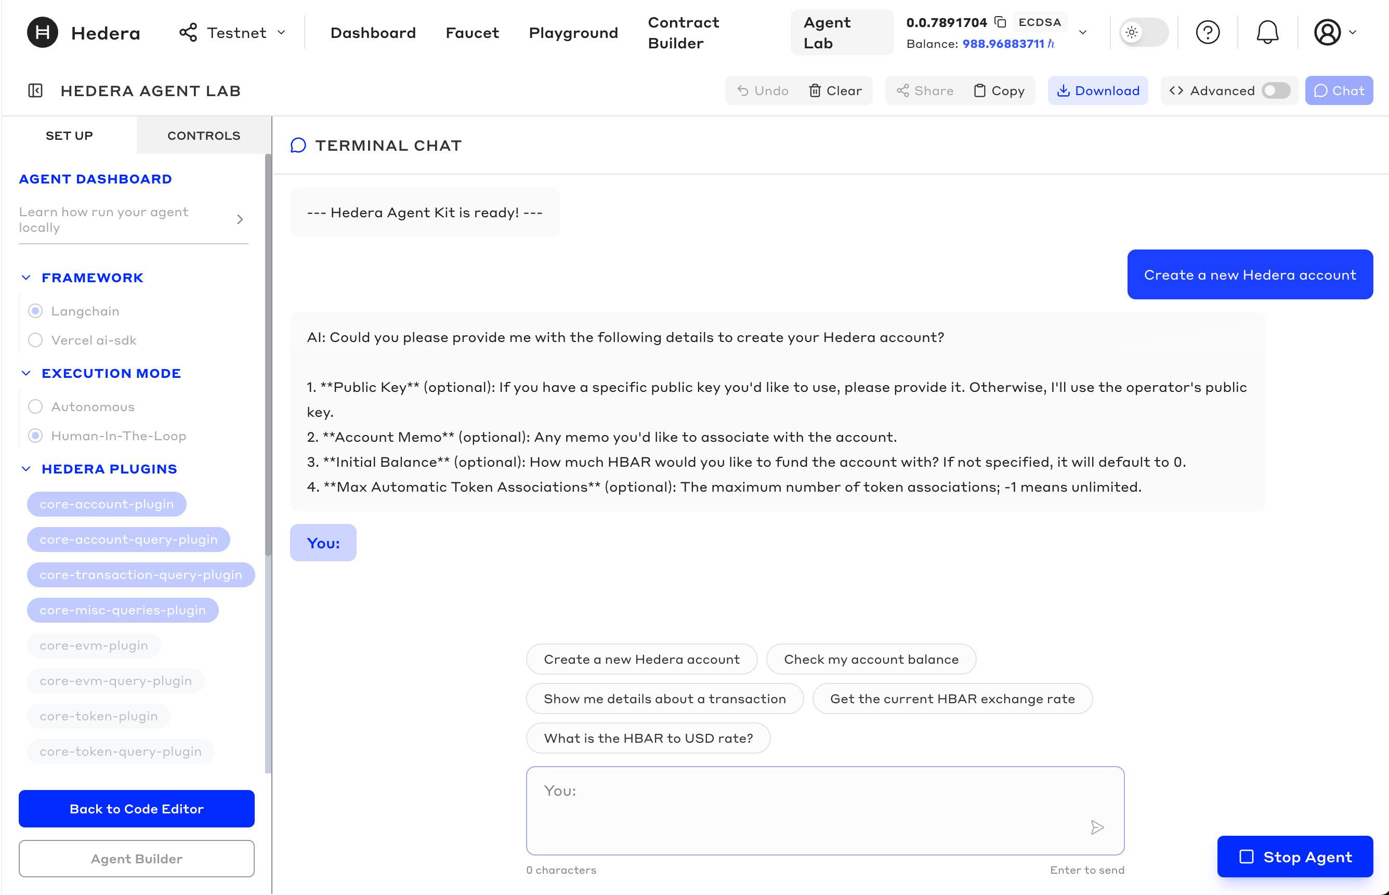Click the ECDSA key type badge

[x=1040, y=22]
